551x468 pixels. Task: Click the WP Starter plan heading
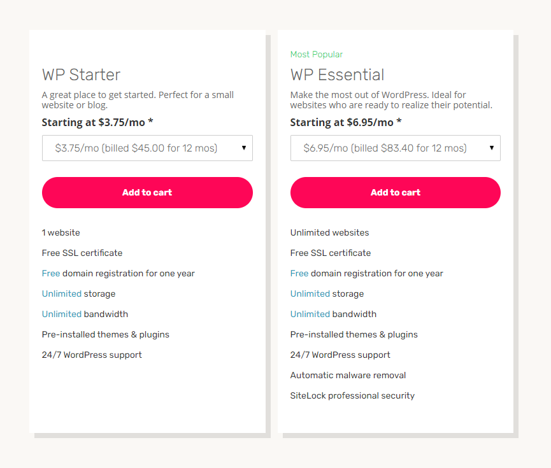pos(81,74)
